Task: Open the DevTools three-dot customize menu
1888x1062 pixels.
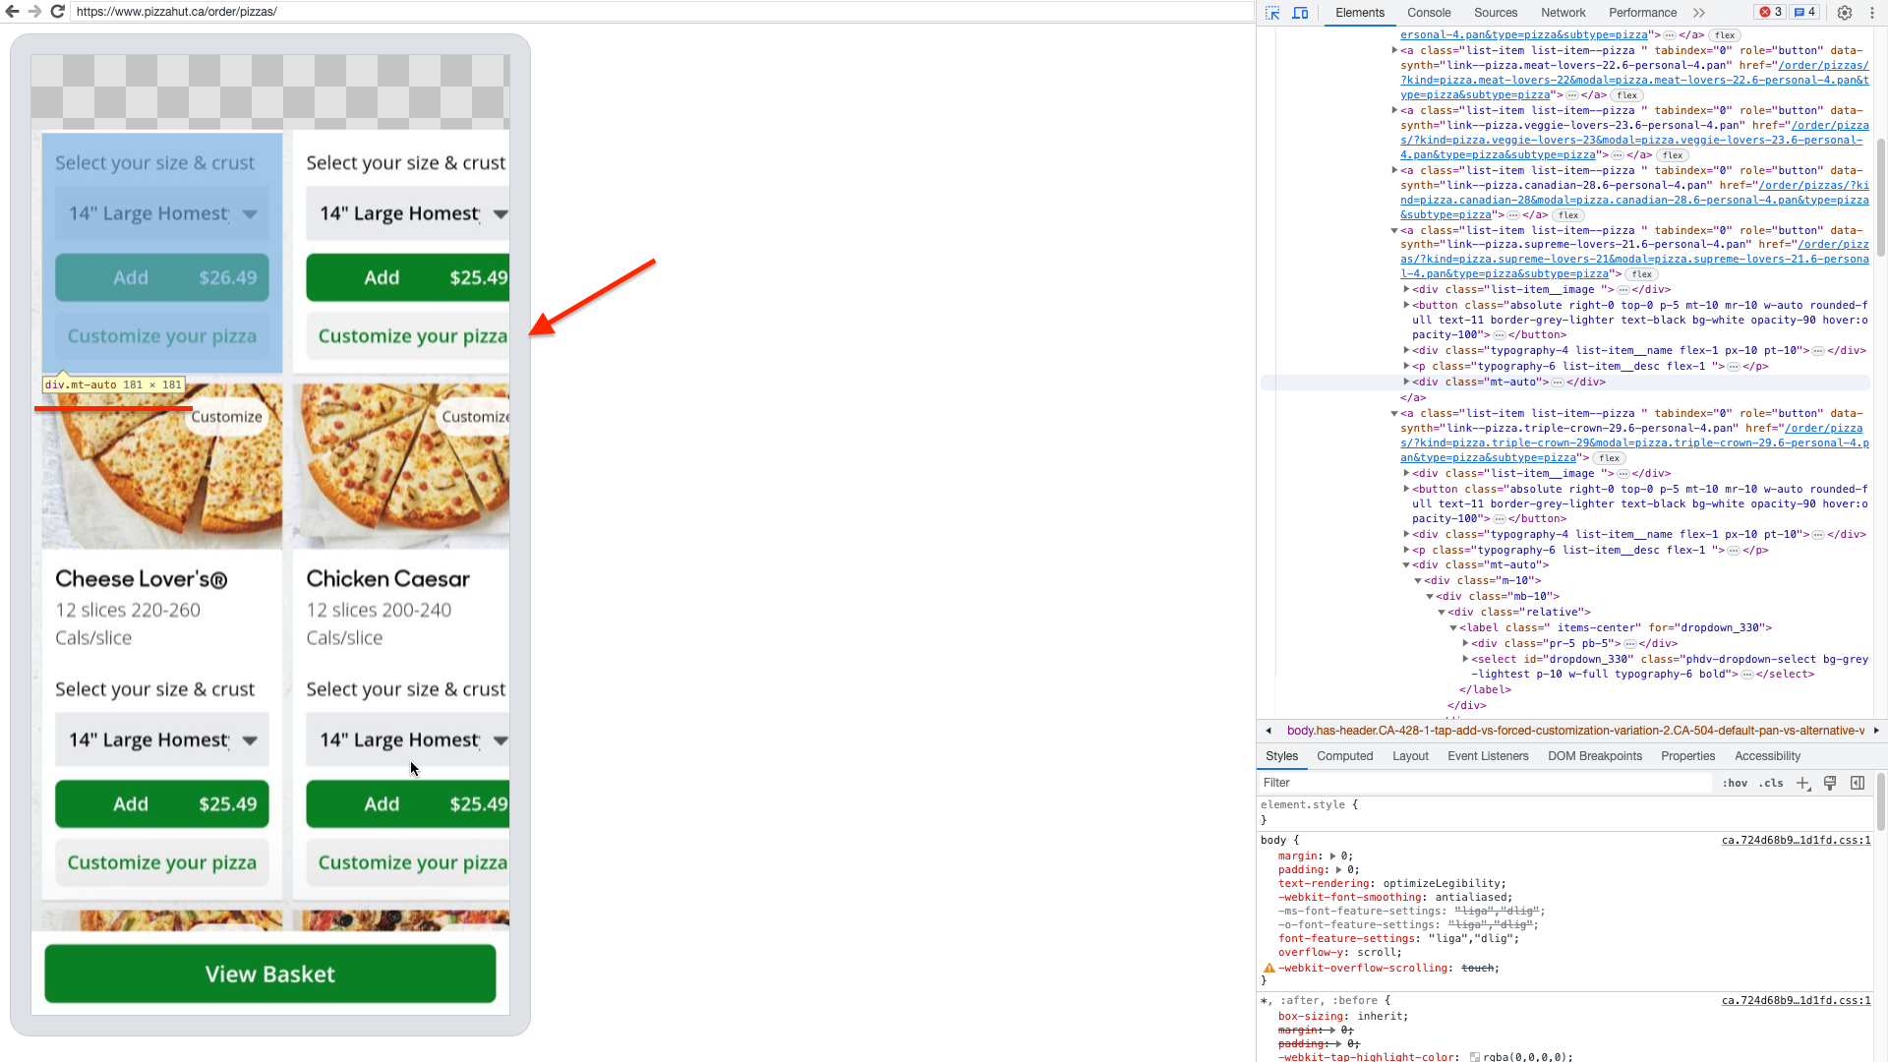Action: click(x=1871, y=13)
